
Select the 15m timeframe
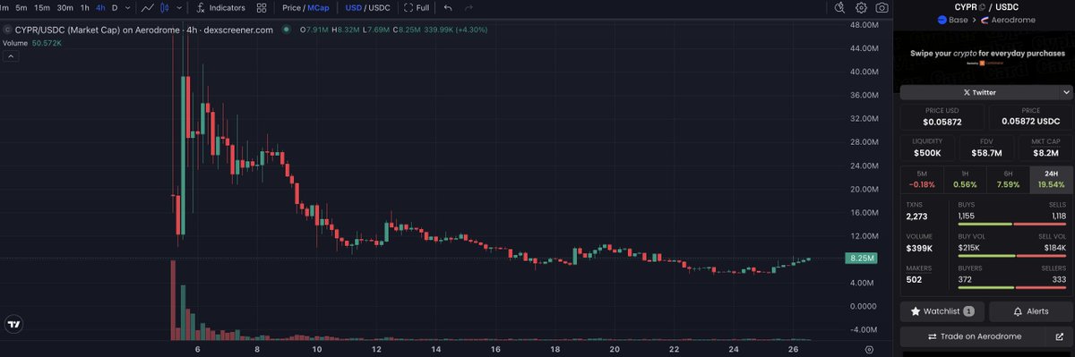[x=42, y=7]
